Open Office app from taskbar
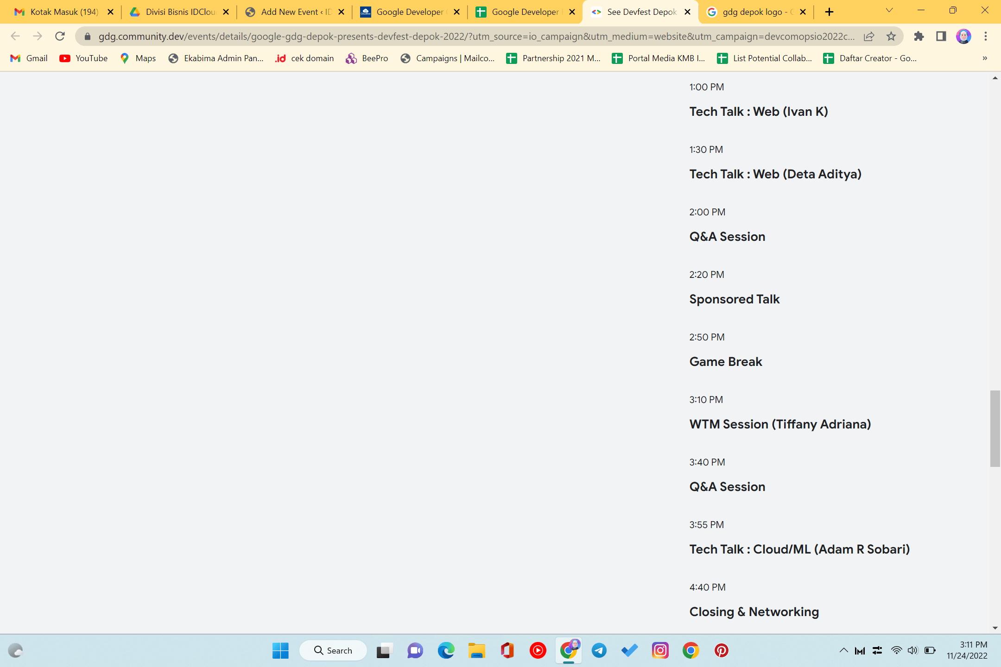This screenshot has width=1001, height=667. [x=507, y=650]
